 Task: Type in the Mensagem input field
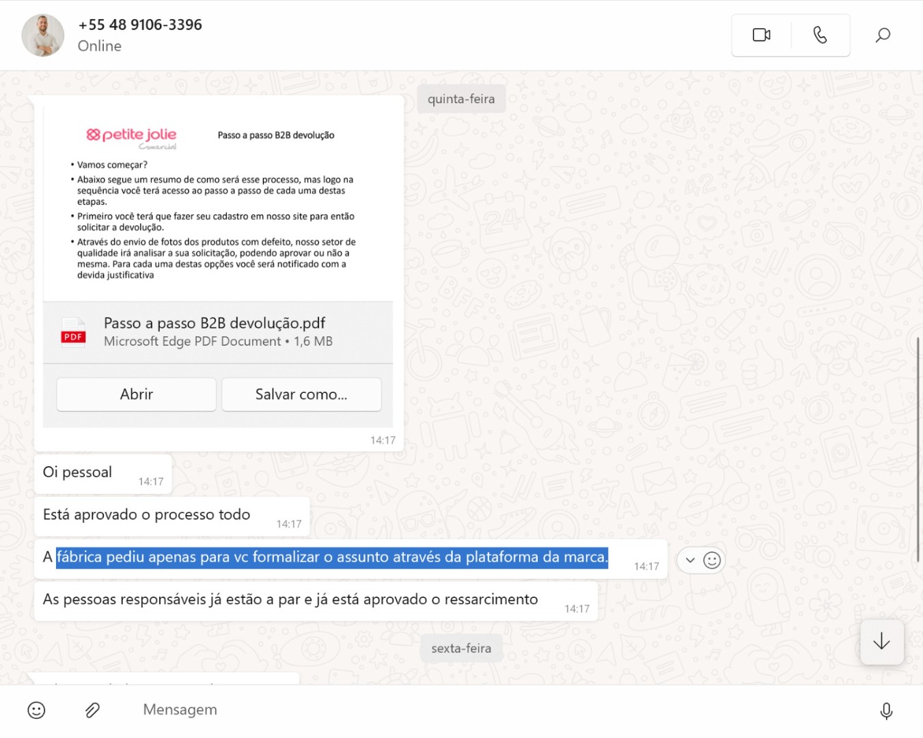pyautogui.click(x=478, y=710)
